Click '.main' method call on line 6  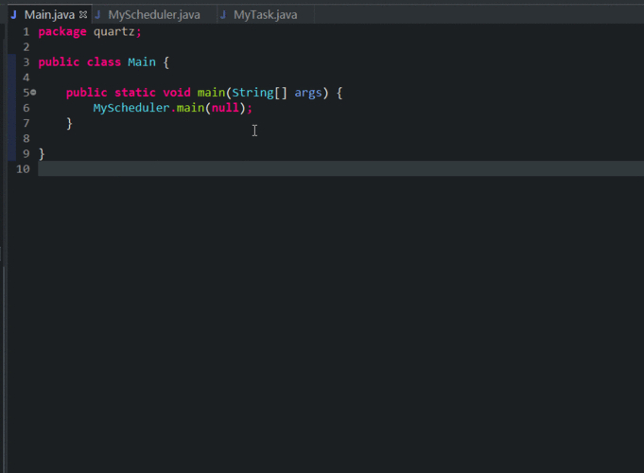click(187, 108)
